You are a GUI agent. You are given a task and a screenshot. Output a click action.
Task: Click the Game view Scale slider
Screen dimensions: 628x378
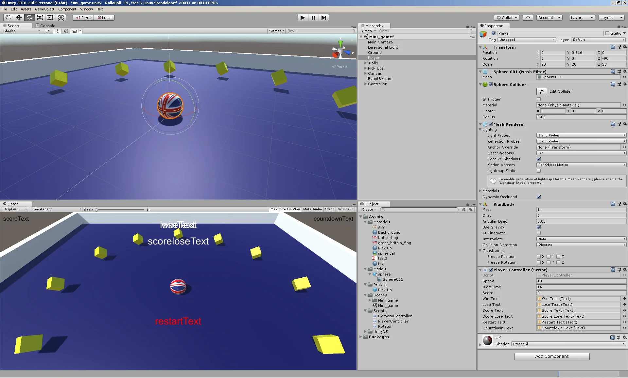(120, 210)
